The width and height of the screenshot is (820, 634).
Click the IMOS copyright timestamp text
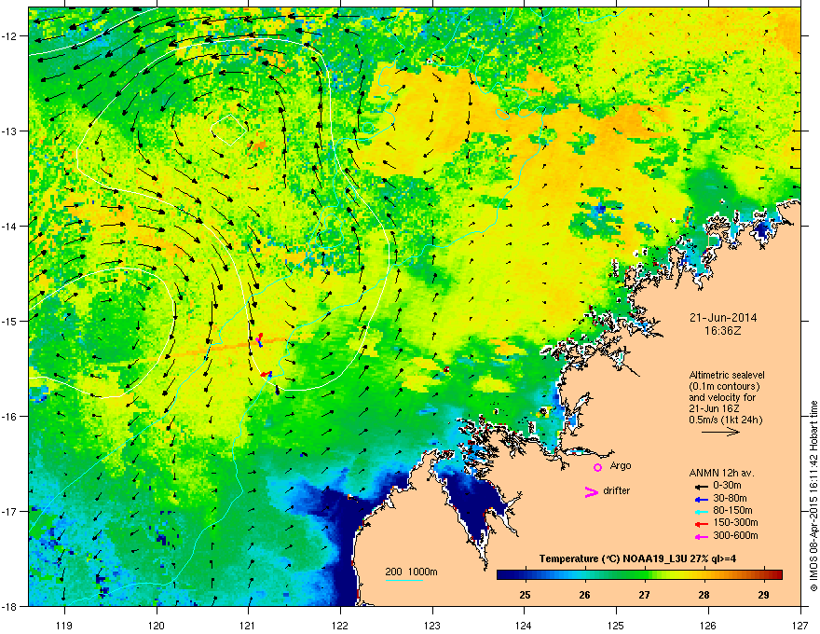coord(813,496)
